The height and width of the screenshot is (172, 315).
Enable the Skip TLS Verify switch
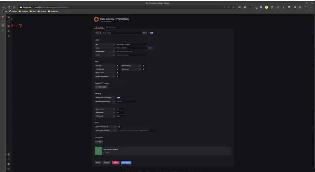point(117,73)
